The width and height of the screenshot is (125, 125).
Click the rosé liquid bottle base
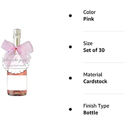(x=17, y=93)
